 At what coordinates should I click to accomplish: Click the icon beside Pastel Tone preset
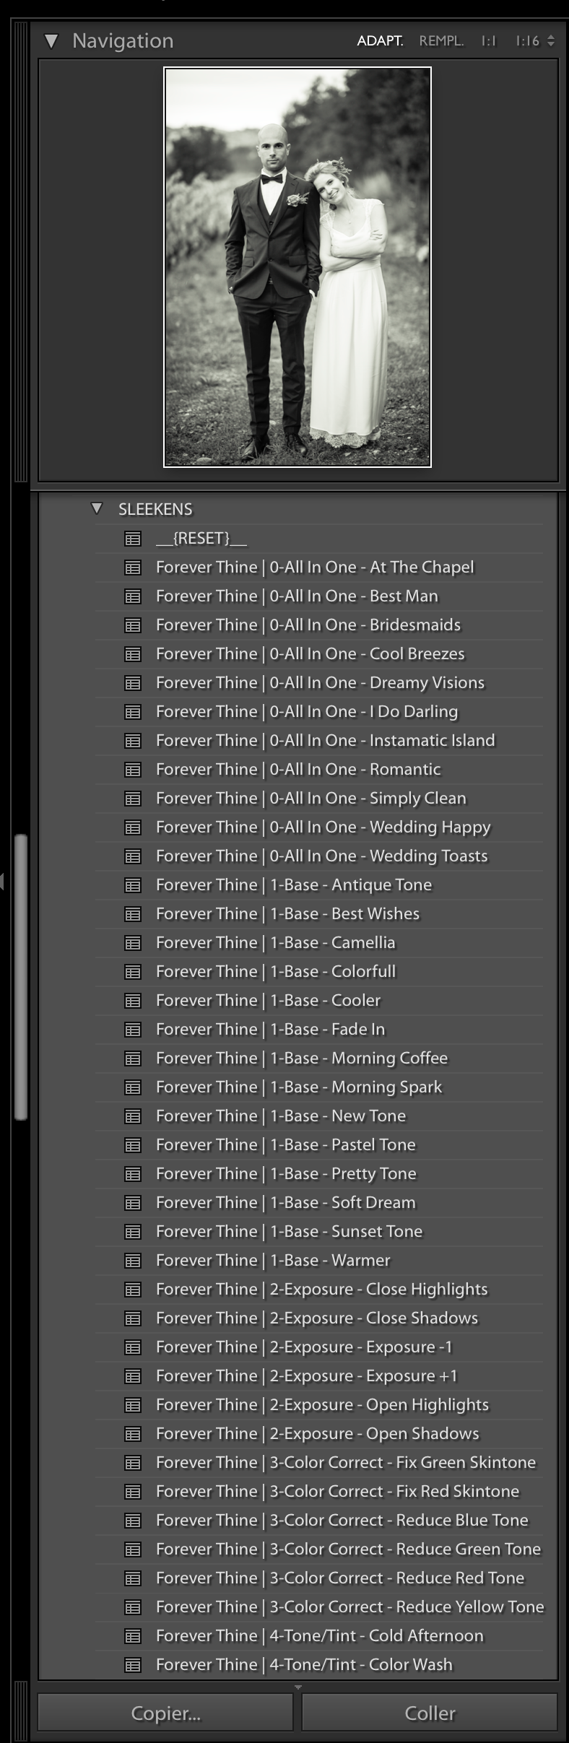(x=133, y=1145)
